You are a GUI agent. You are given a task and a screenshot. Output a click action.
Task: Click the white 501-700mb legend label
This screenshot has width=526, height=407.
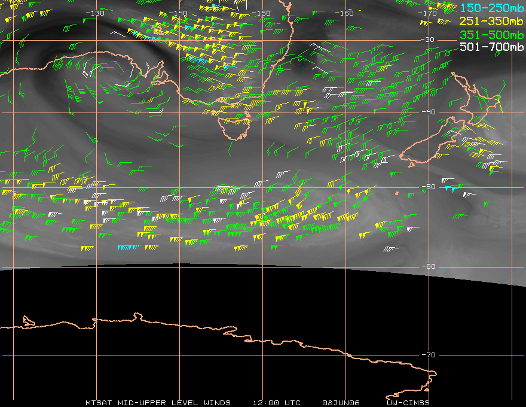[492, 47]
